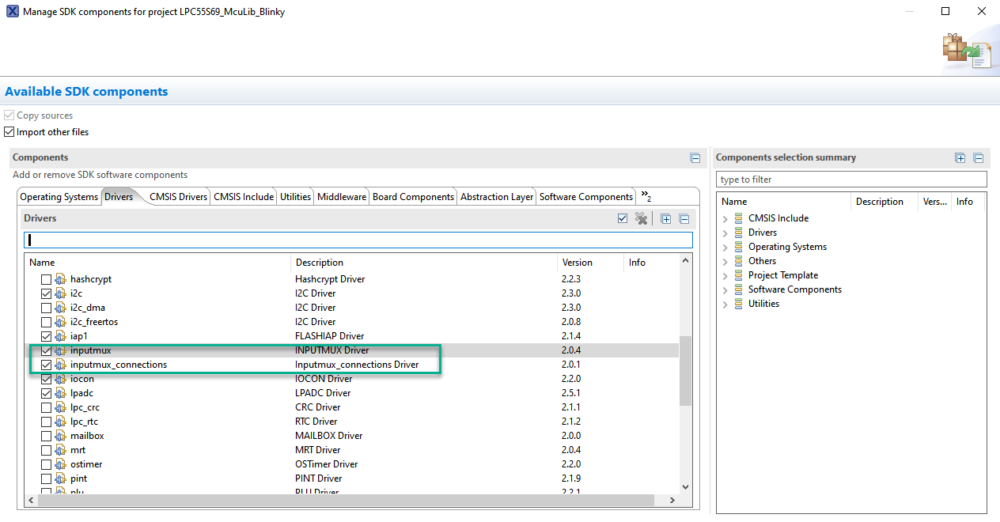Open the overflow tab chevron
Image resolution: width=1000 pixels, height=522 pixels.
coord(644,195)
